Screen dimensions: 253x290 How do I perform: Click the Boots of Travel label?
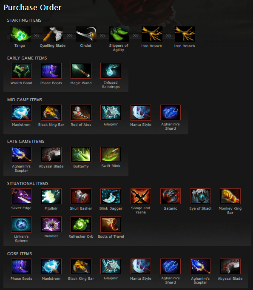click(x=111, y=236)
